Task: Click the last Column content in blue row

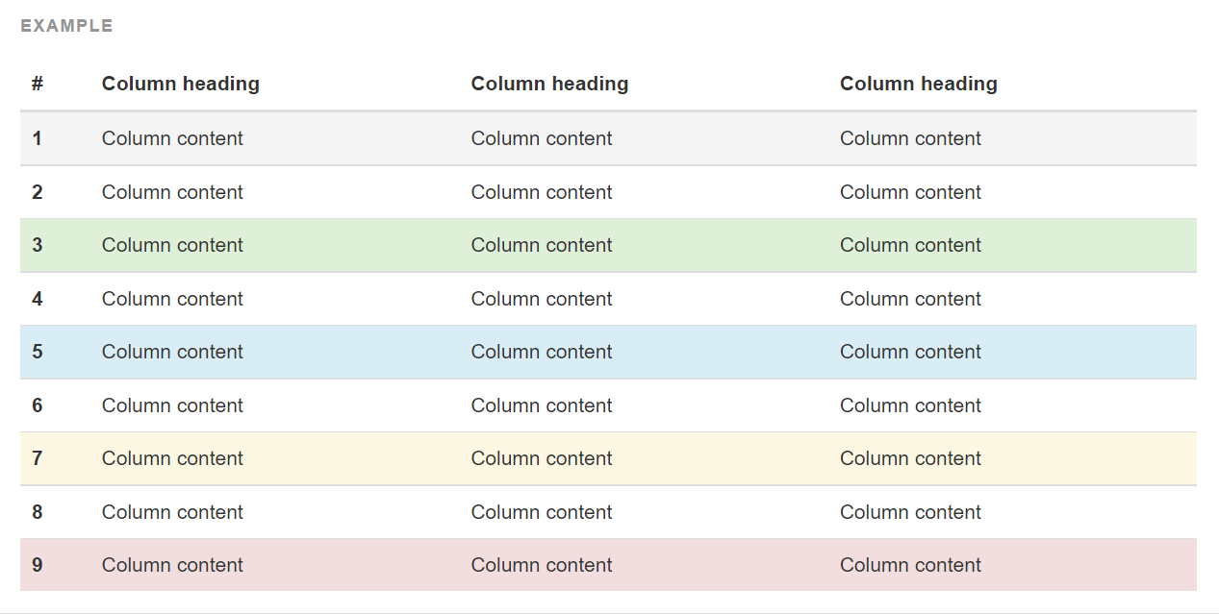Action: 910,352
